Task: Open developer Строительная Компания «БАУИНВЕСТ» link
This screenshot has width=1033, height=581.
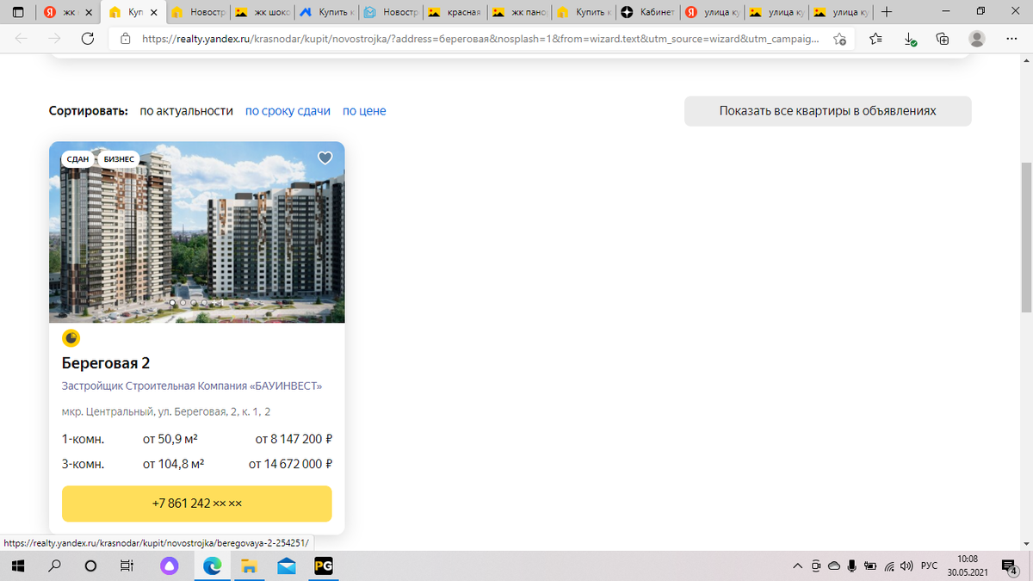Action: (192, 386)
